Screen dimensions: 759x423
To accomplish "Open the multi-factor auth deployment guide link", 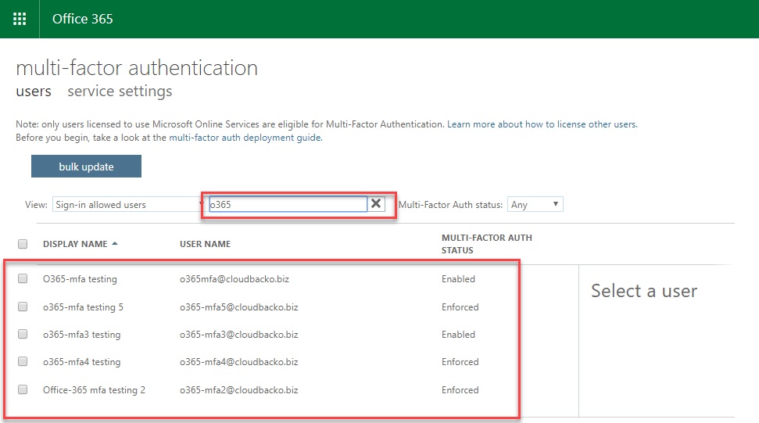I will click(x=245, y=138).
